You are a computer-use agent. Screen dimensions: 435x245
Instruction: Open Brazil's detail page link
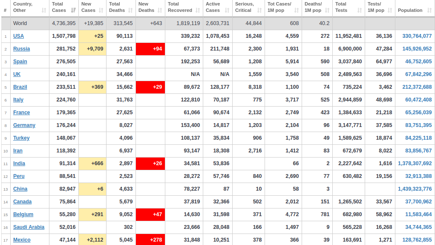point(20,87)
